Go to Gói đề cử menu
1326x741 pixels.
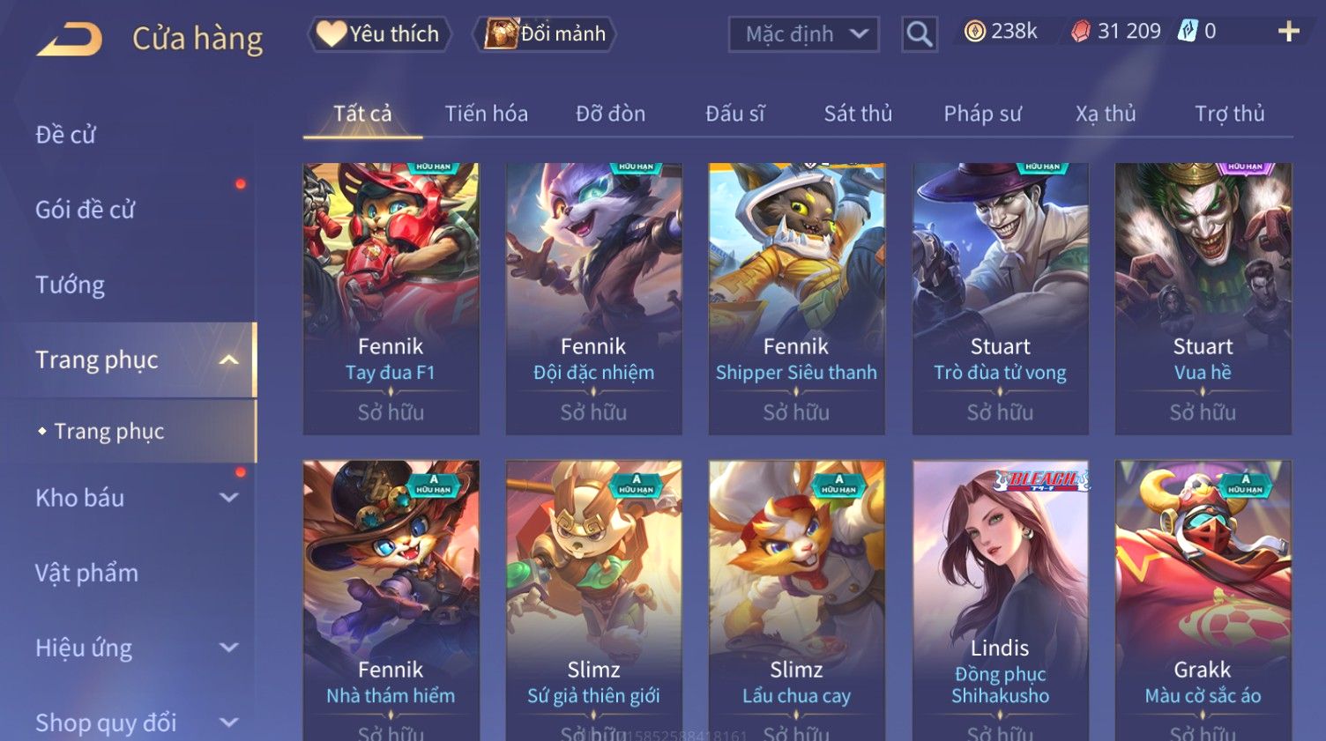tap(85, 210)
